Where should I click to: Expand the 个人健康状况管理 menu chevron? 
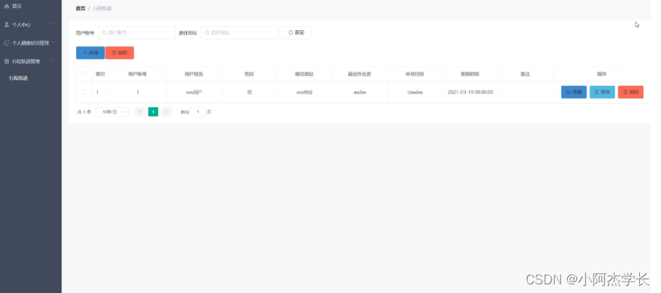click(53, 43)
